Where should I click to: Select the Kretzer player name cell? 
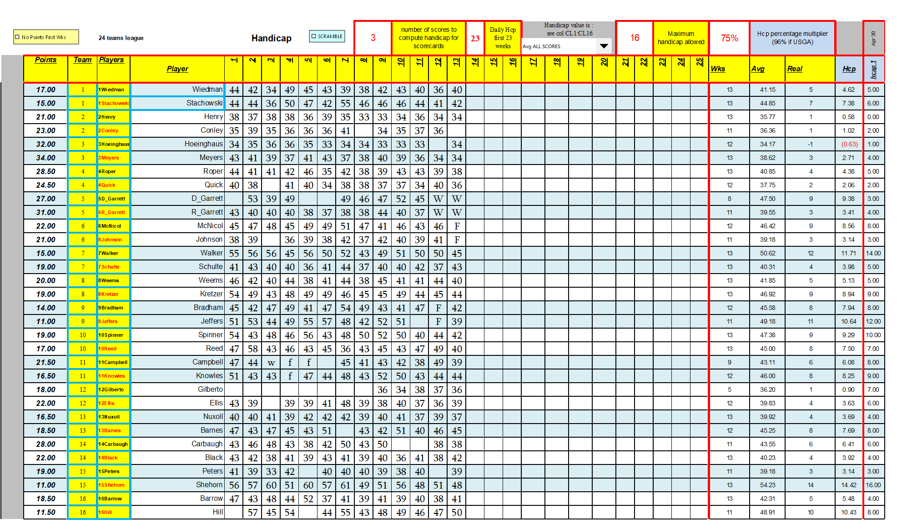(x=177, y=294)
